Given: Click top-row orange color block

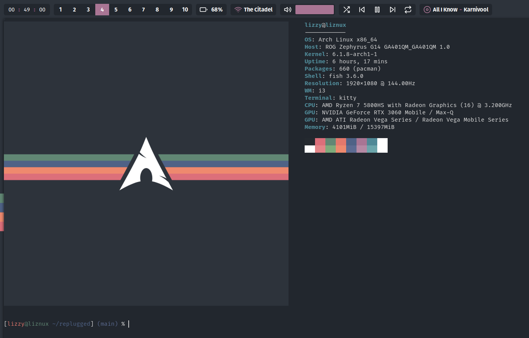Looking at the screenshot, I should click(x=341, y=142).
